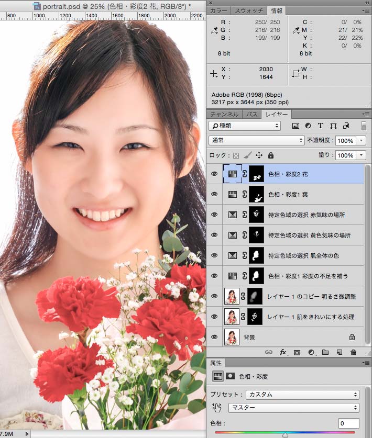Open the プリセット カスタム dropdown

303,395
